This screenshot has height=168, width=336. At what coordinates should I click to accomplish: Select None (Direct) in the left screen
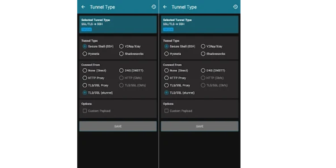pyautogui.click(x=85, y=71)
